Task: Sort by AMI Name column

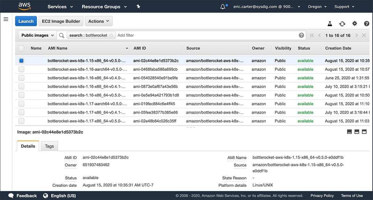Action: pos(58,48)
